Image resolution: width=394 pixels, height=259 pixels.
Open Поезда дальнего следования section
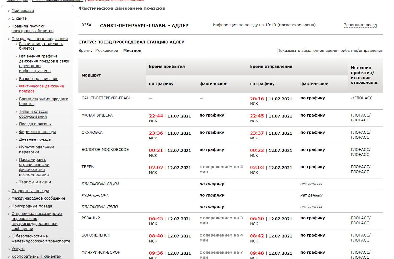(40, 39)
